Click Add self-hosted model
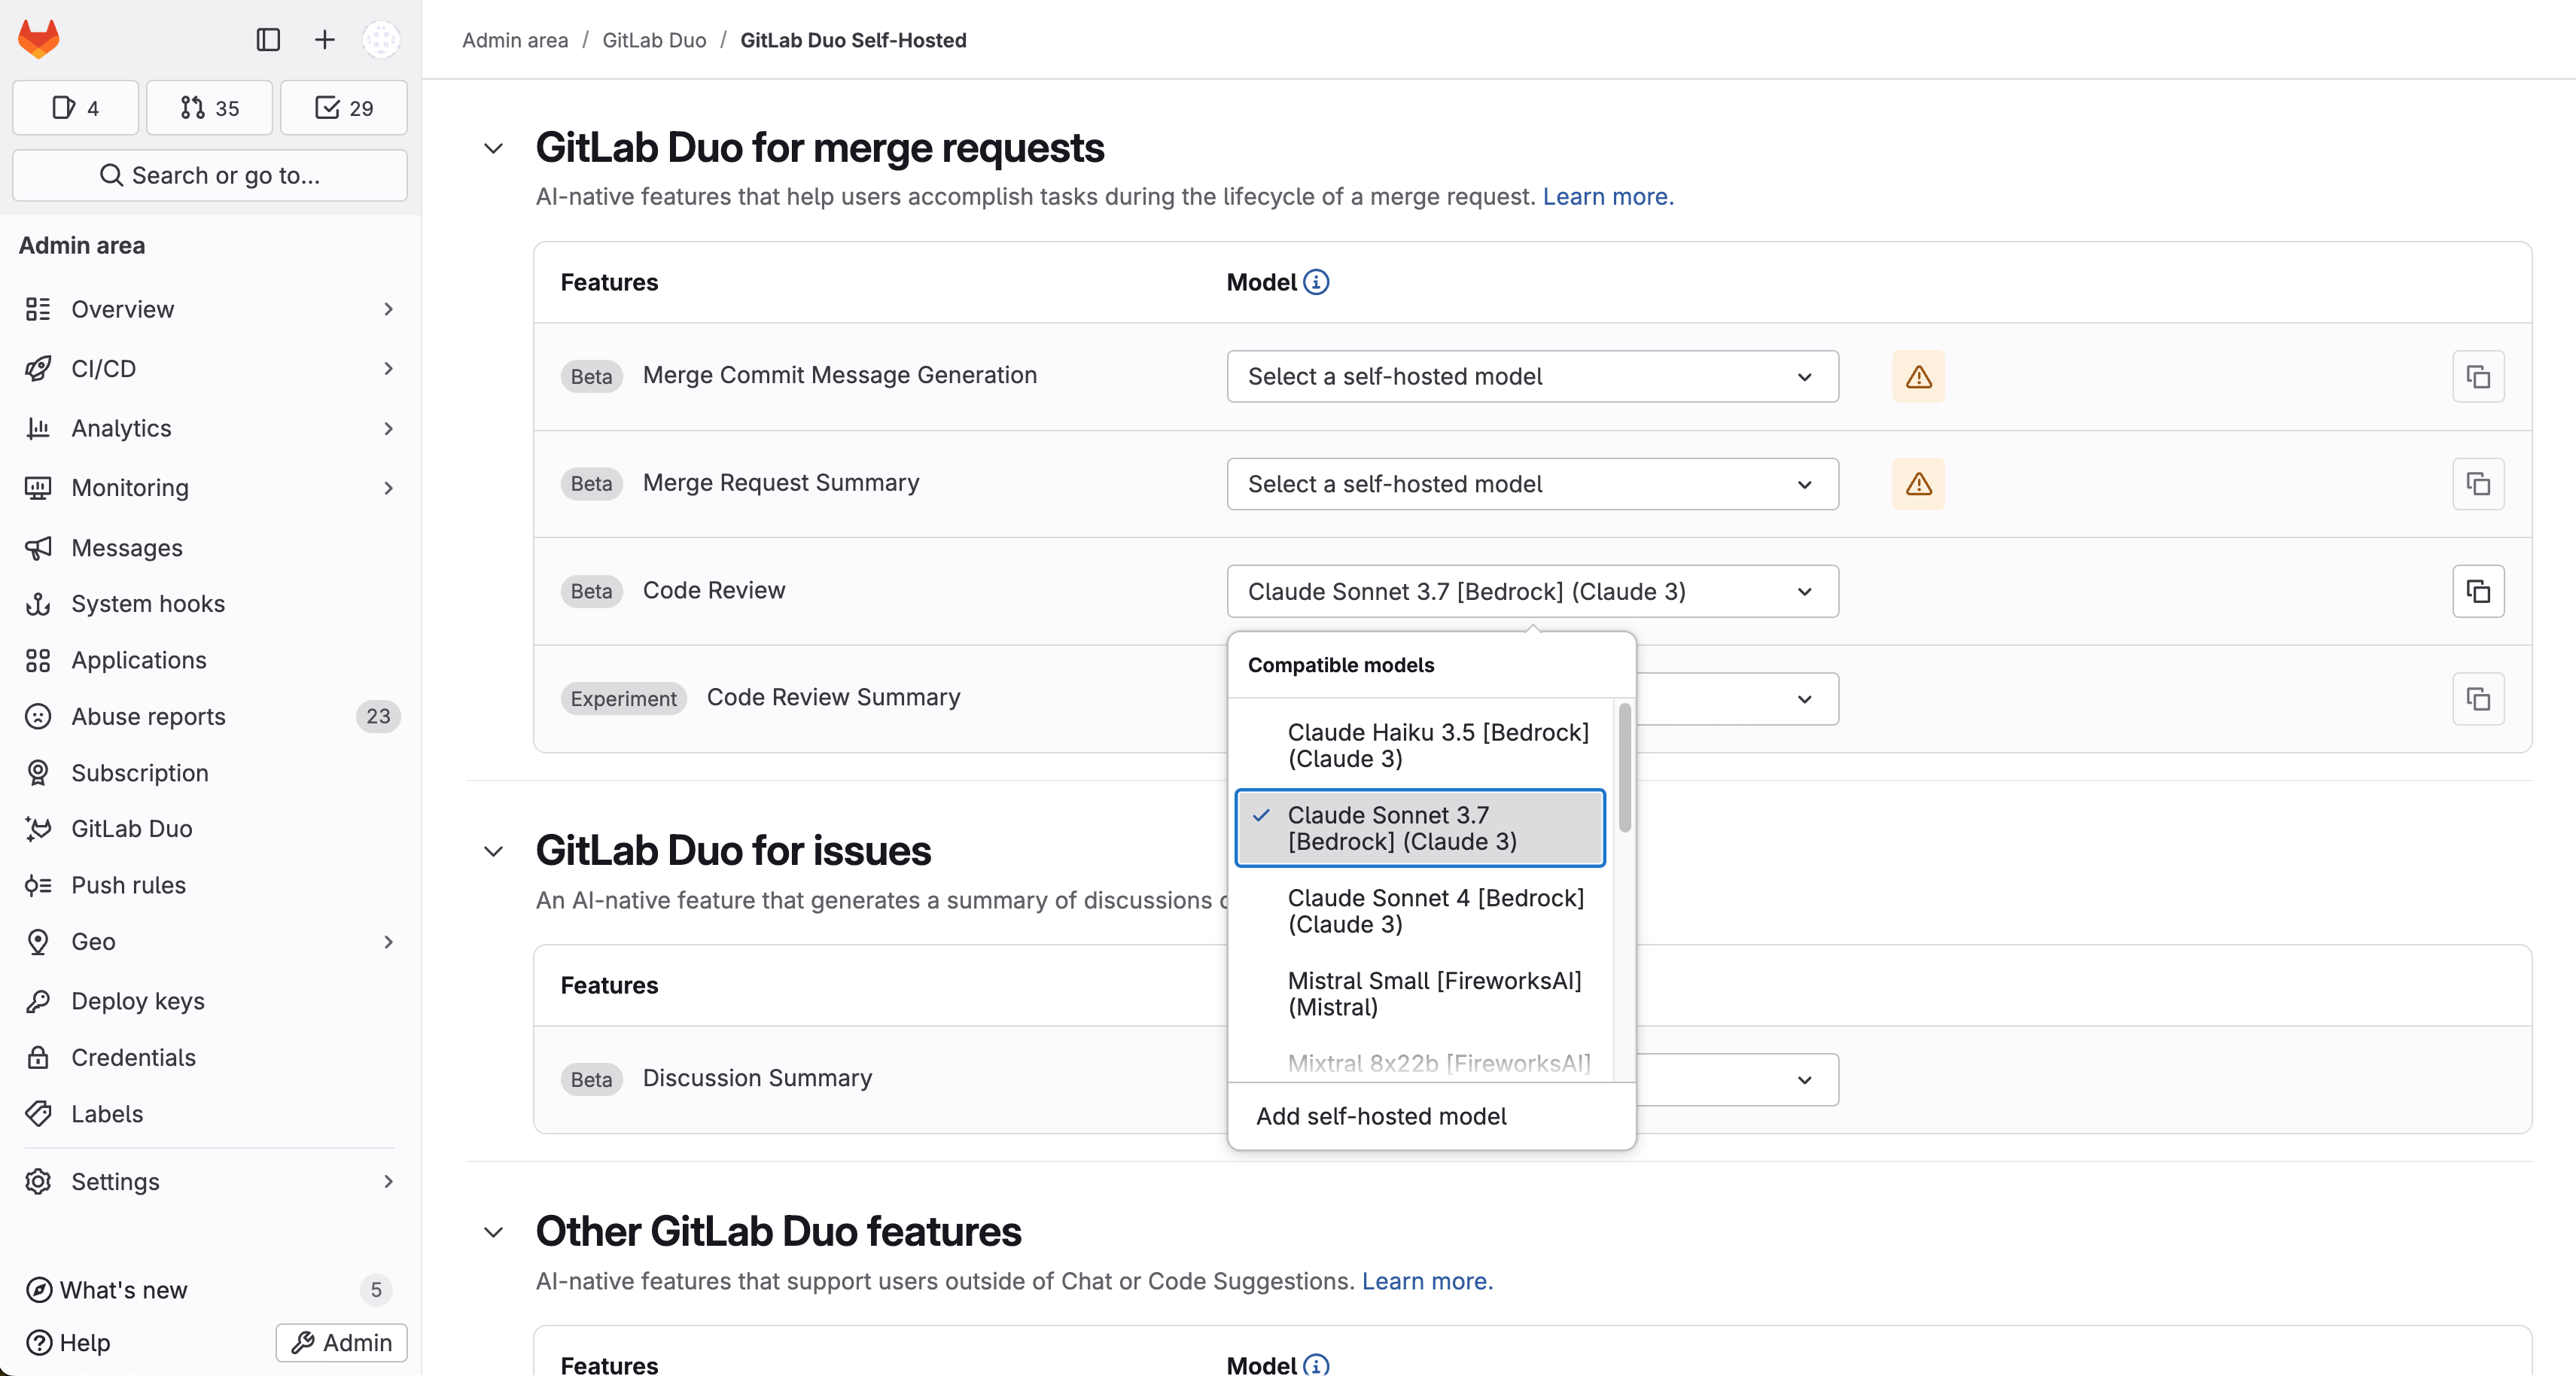This screenshot has height=1376, width=2576. pos(1382,1116)
